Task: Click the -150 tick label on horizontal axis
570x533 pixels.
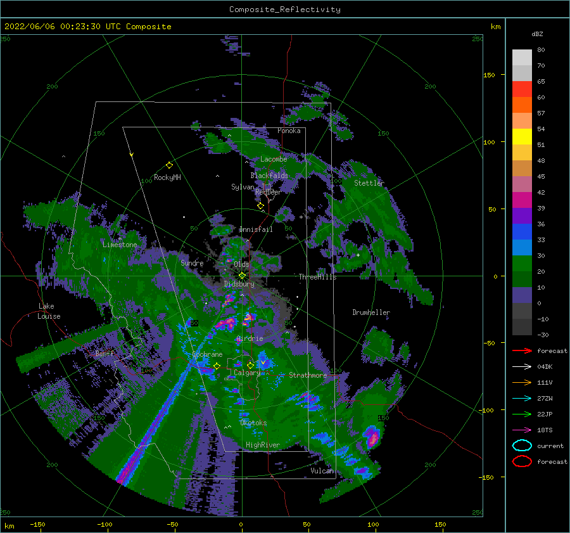Action: pyautogui.click(x=37, y=524)
